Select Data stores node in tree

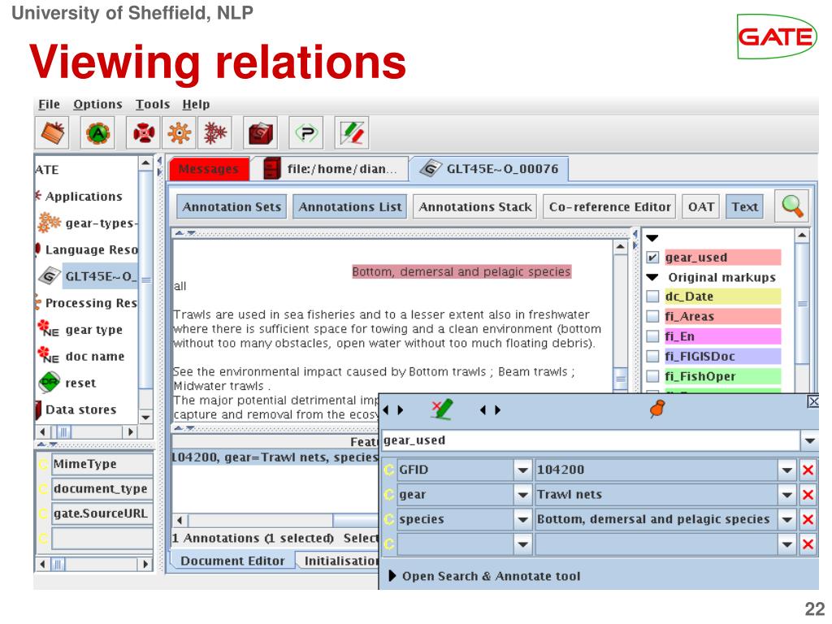[76, 409]
